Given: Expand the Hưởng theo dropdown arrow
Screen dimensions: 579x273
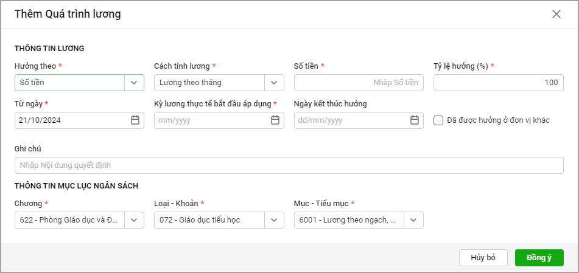Looking at the screenshot, I should pos(134,83).
